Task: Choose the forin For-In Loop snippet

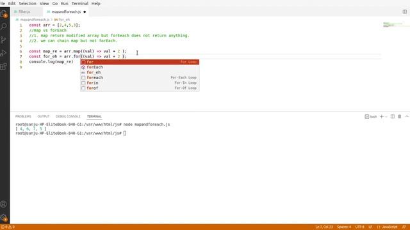Action: click(x=140, y=82)
